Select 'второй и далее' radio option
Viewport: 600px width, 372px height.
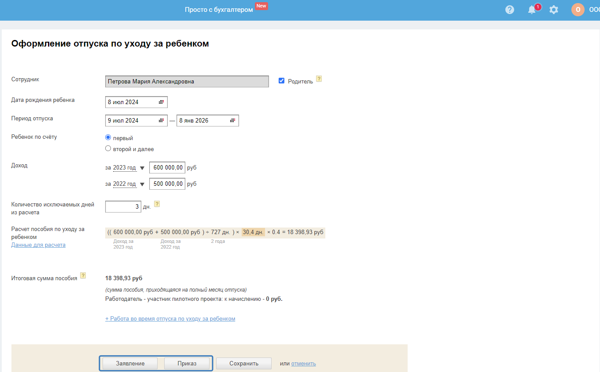coord(108,148)
